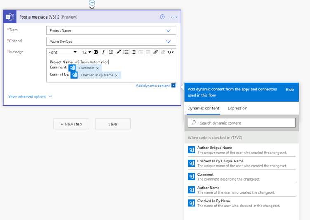Hide the dynamic content panel
This screenshot has height=220, width=310.
click(x=289, y=90)
